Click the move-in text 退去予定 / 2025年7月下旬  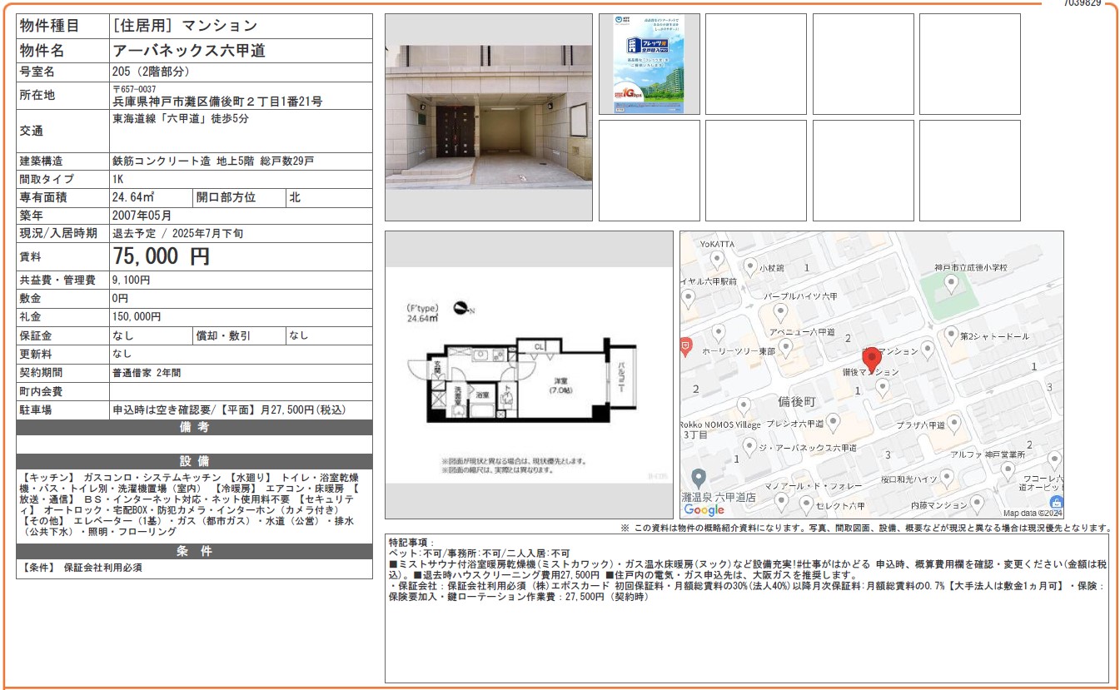coord(177,234)
